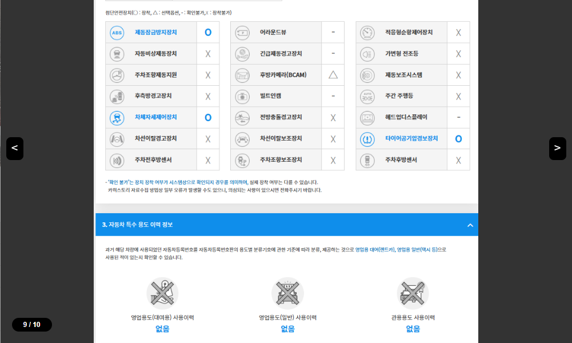This screenshot has height=343, width=572.
Task: Click the 자동비상제동장치 icon
Action: click(x=117, y=54)
